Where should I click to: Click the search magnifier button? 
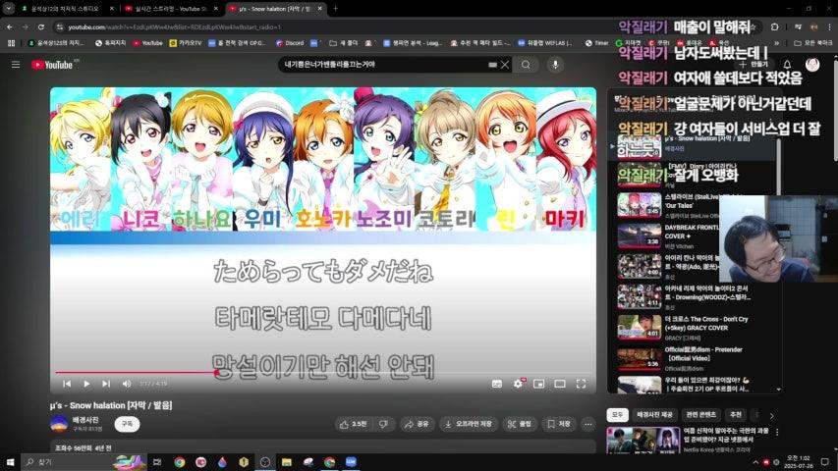pos(526,65)
